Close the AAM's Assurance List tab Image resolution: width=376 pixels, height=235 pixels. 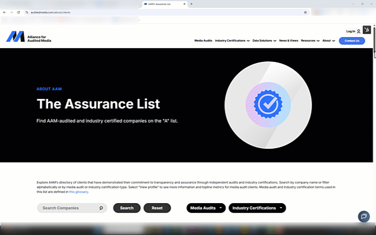(x=185, y=4)
